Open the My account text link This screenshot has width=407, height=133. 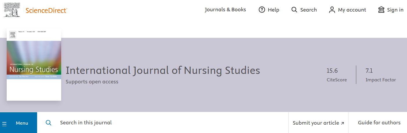(352, 10)
